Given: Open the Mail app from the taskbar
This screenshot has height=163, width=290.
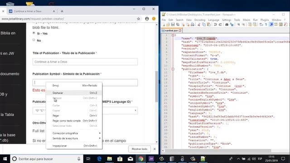Looking at the screenshot, I should pyautogui.click(x=130, y=159).
